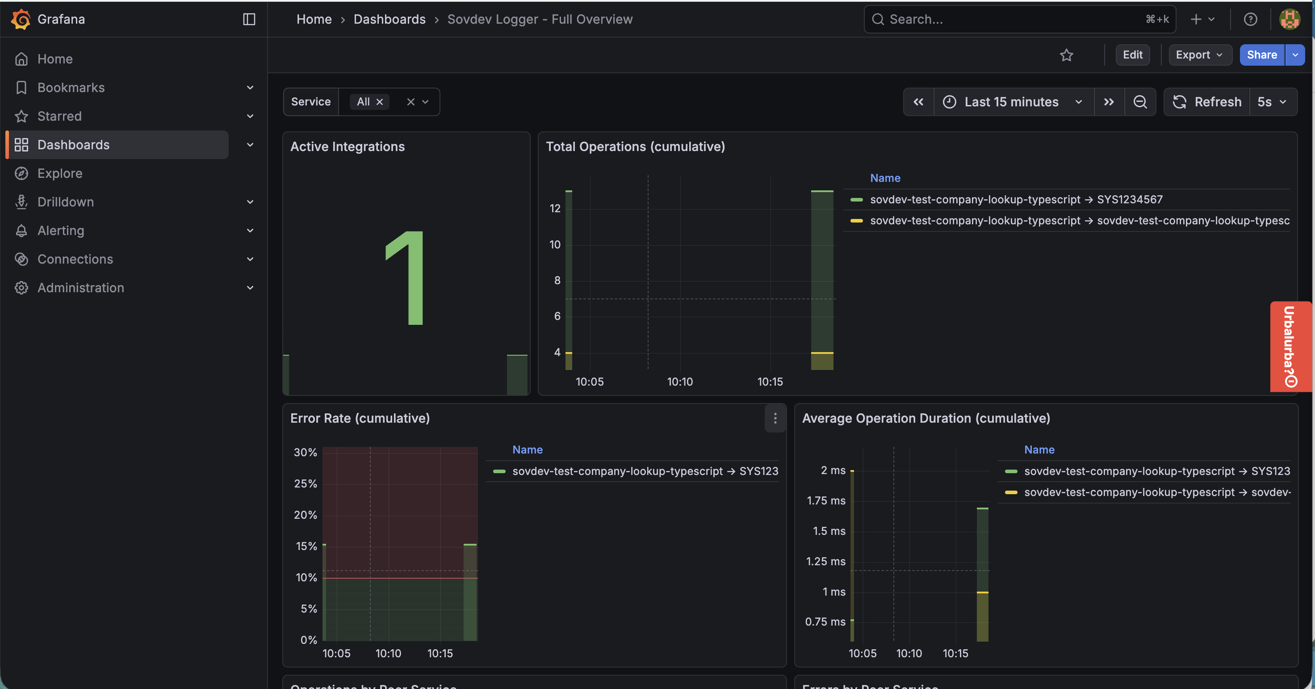Click the Error Rate (cumulative) panel title
Screen dimensions: 1315x689
click(360, 418)
